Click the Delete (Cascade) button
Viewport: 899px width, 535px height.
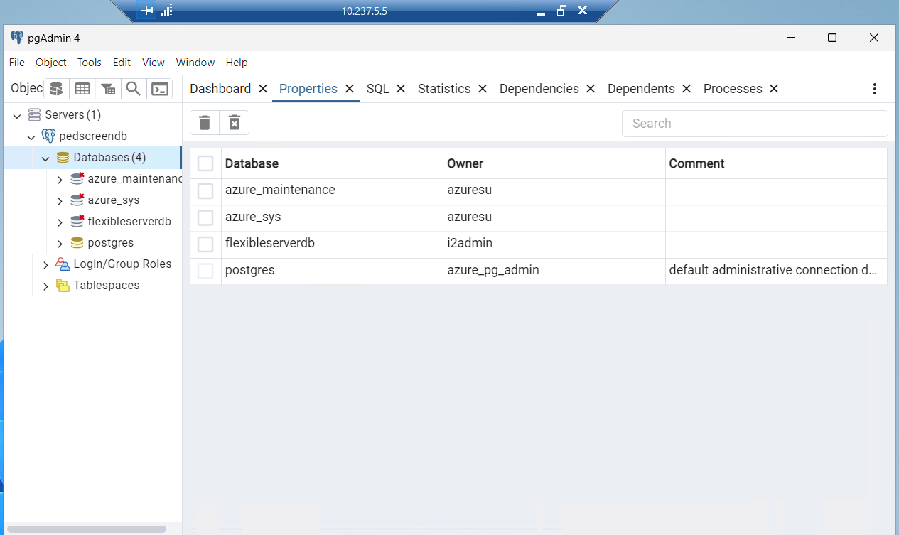(235, 123)
